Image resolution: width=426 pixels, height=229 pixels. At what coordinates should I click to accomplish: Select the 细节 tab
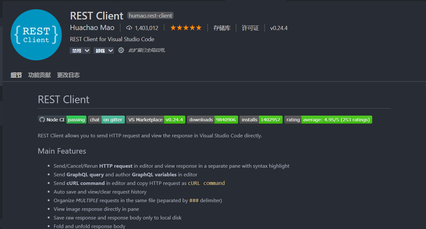point(16,75)
